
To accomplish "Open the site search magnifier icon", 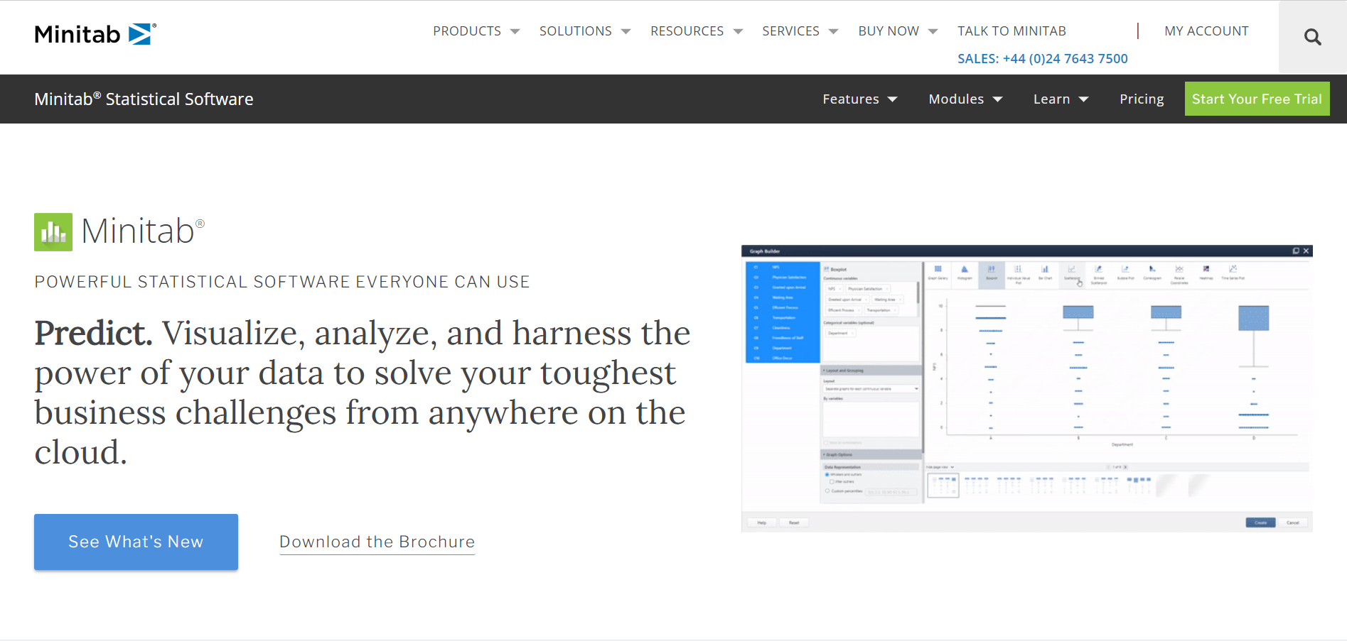I will (1311, 36).
